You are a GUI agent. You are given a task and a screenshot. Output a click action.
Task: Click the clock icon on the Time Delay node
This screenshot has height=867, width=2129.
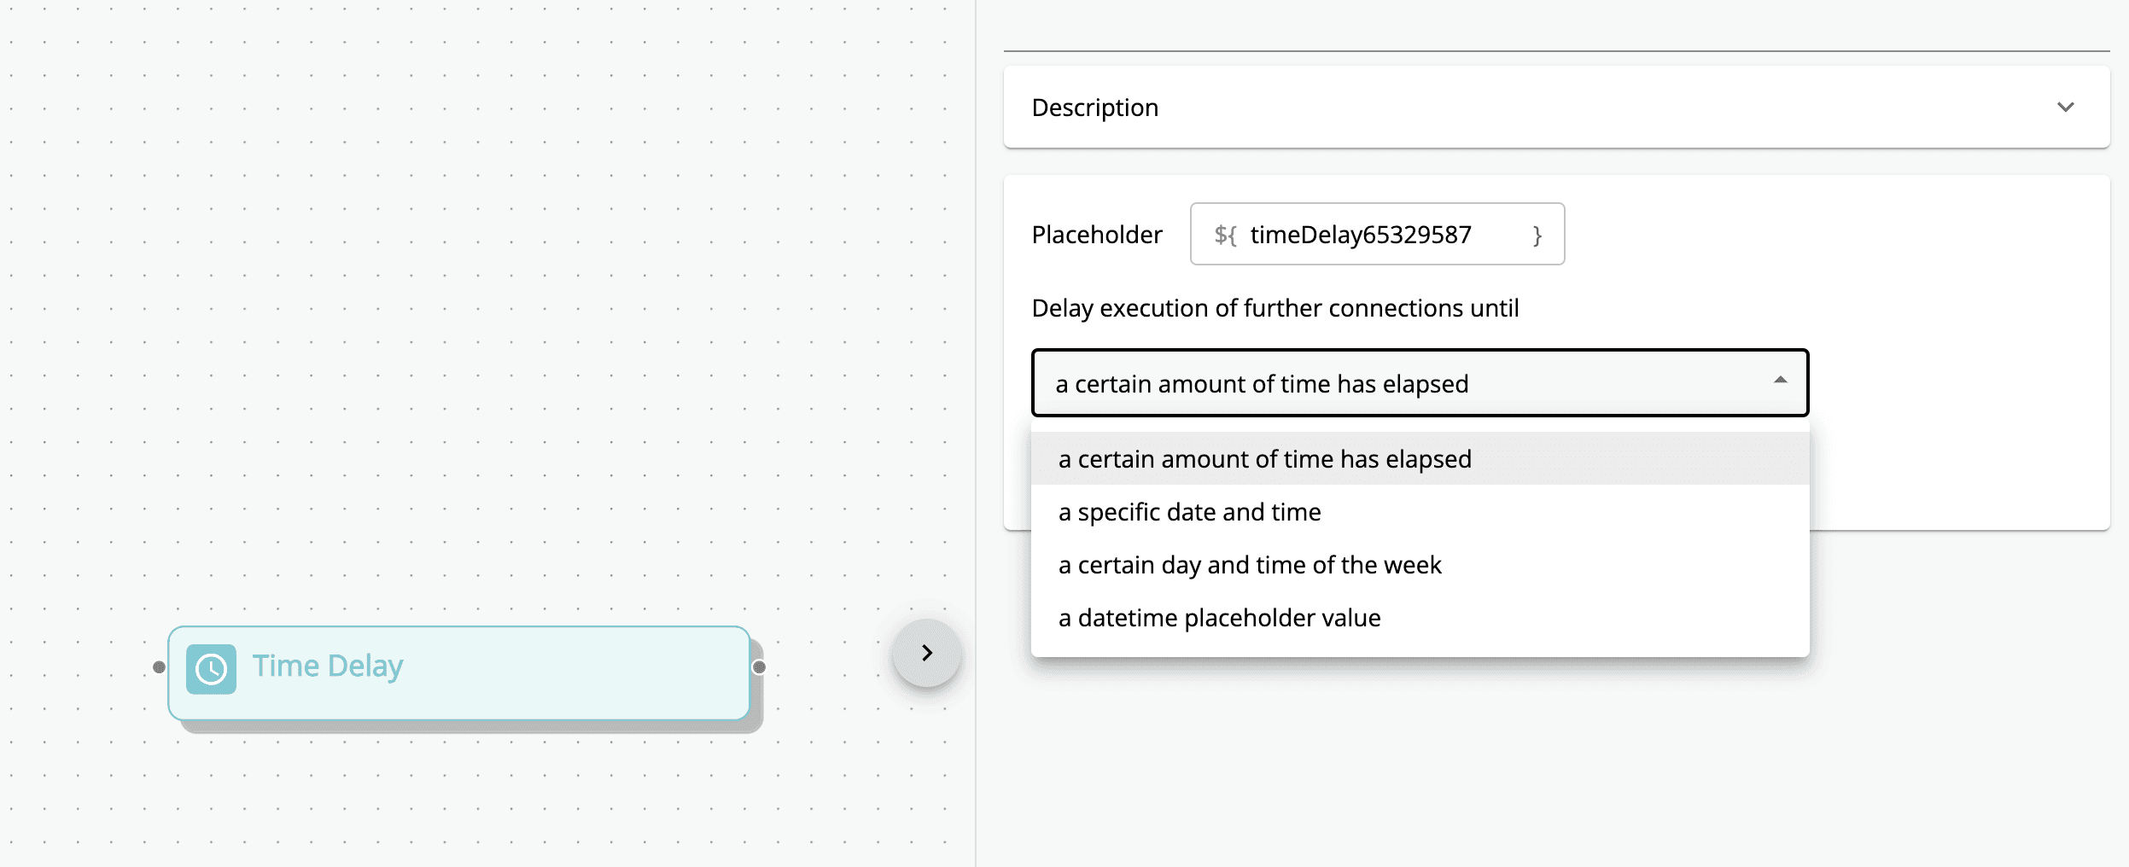pyautogui.click(x=211, y=670)
